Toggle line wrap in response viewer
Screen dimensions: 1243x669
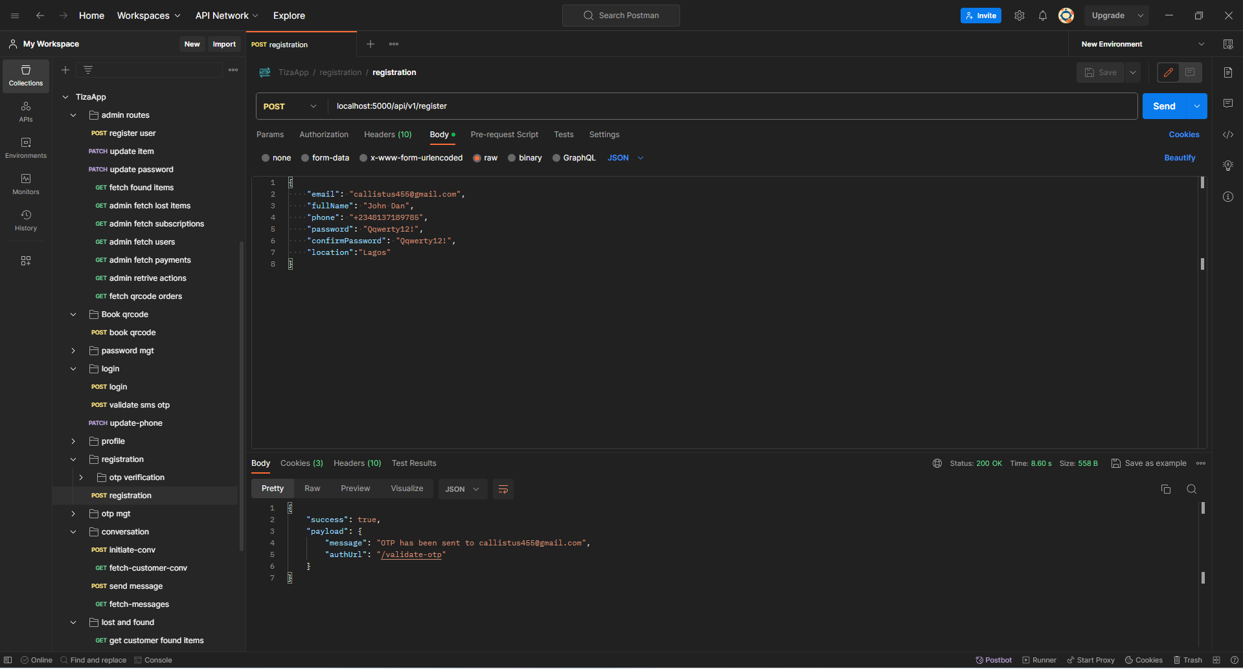[x=503, y=489]
